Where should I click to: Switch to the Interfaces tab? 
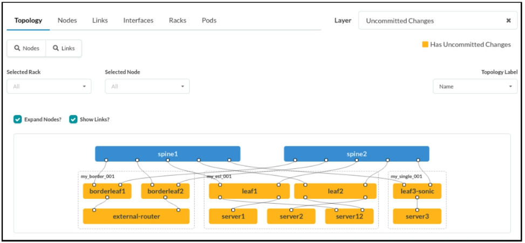coord(138,20)
